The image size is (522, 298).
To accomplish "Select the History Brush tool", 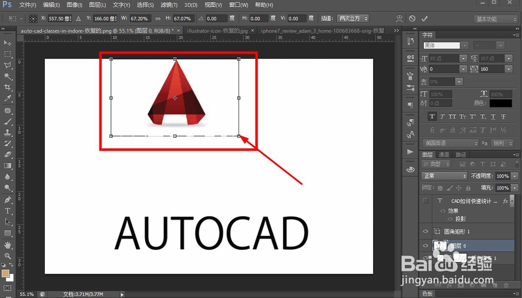I will (7, 144).
